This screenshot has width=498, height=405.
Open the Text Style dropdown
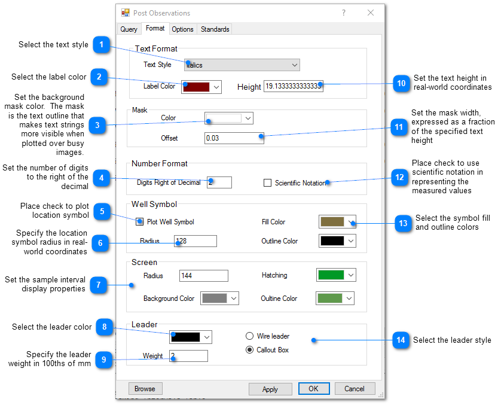242,65
